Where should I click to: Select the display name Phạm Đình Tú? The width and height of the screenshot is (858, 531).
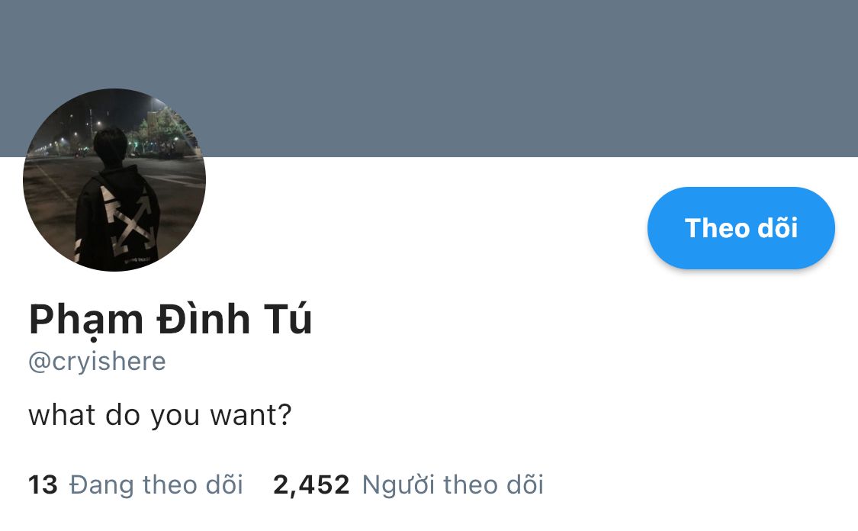[x=170, y=320]
